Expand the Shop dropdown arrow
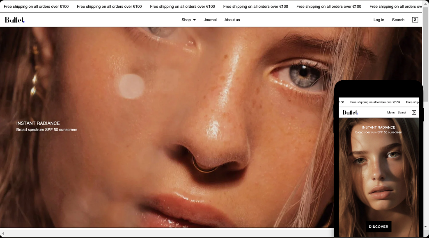This screenshot has width=429, height=238. 195,20
